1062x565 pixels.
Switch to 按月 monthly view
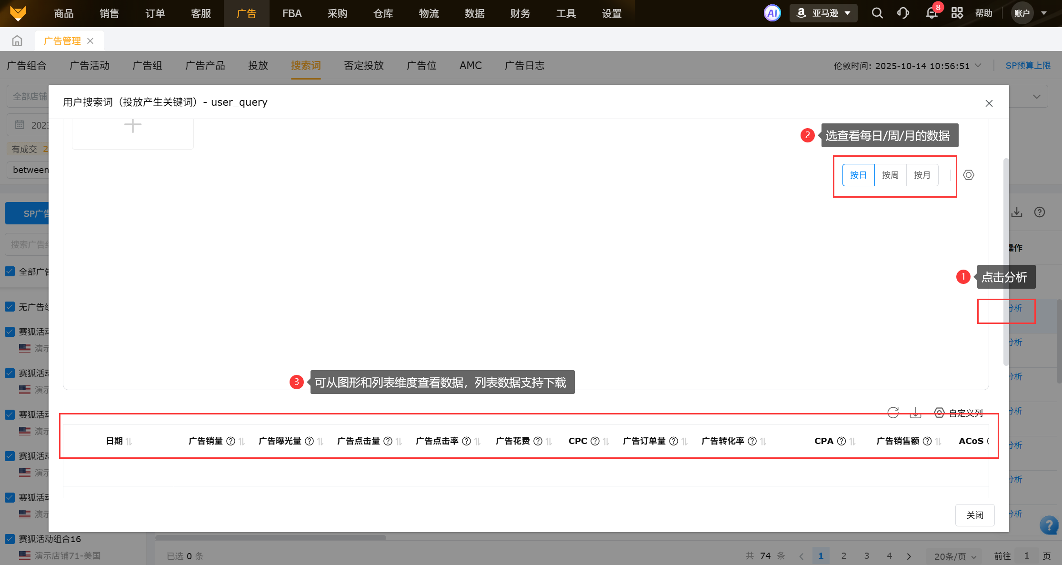[x=922, y=175]
